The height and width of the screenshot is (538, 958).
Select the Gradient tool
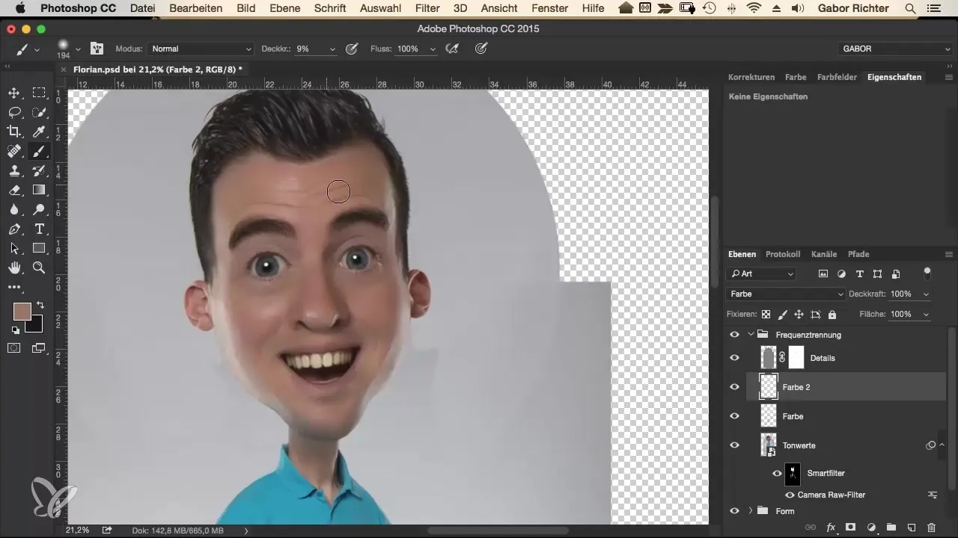[x=39, y=190]
